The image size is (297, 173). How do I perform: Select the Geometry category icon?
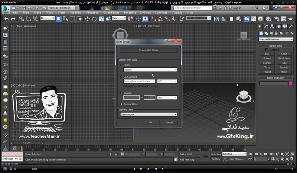pos(261,33)
